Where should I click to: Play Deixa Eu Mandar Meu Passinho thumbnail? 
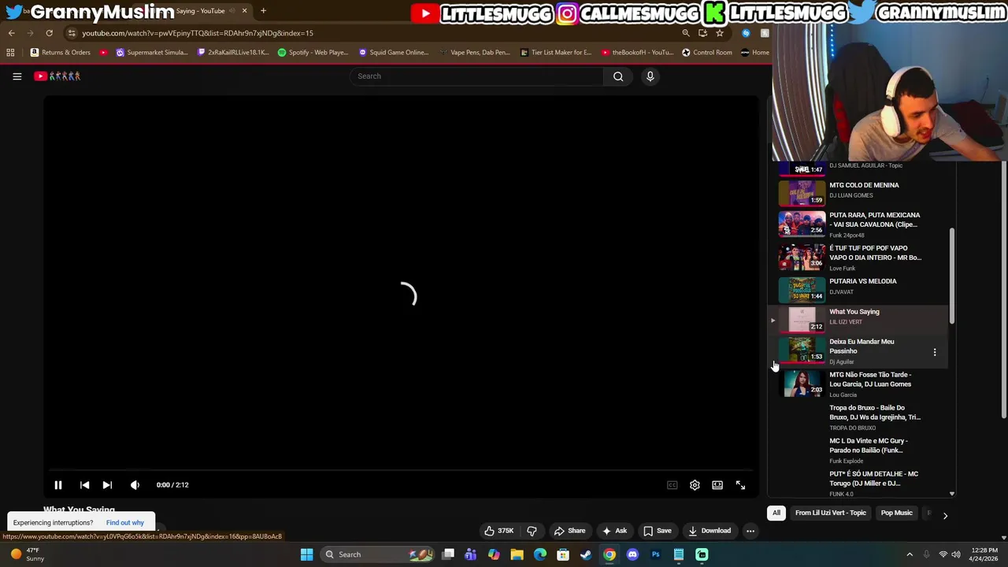pyautogui.click(x=802, y=350)
